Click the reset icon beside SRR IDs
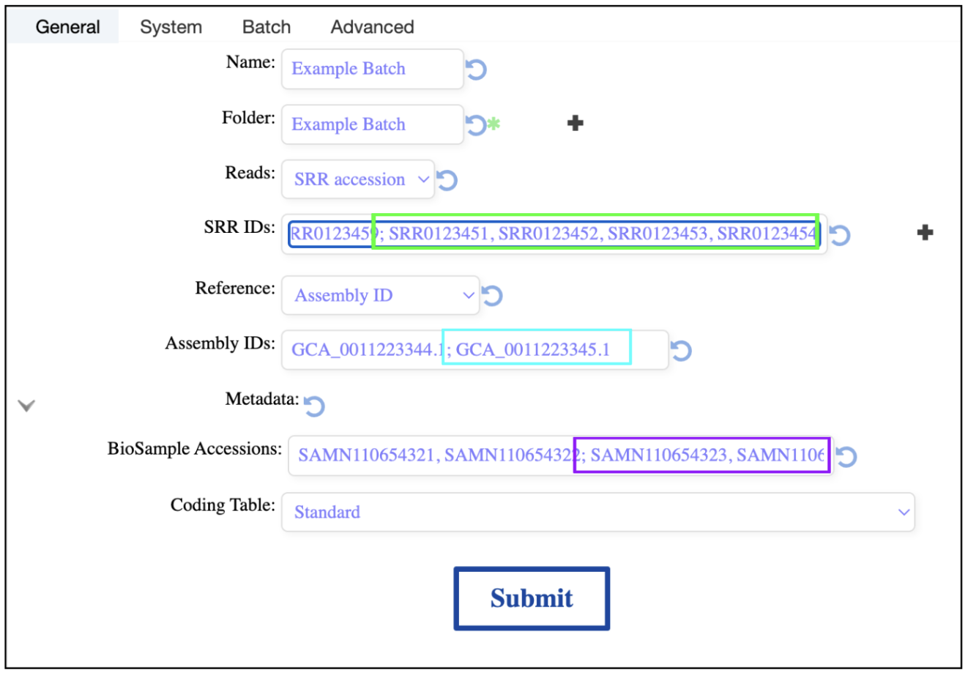 [x=840, y=235]
